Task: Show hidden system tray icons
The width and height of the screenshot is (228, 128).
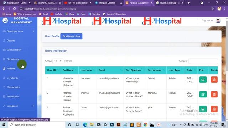Action: pos(181,125)
